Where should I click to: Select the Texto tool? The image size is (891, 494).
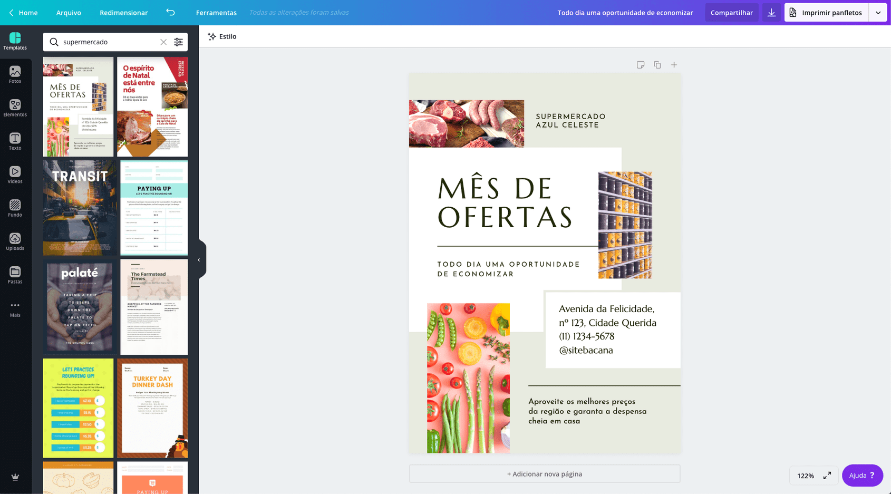[x=15, y=141]
